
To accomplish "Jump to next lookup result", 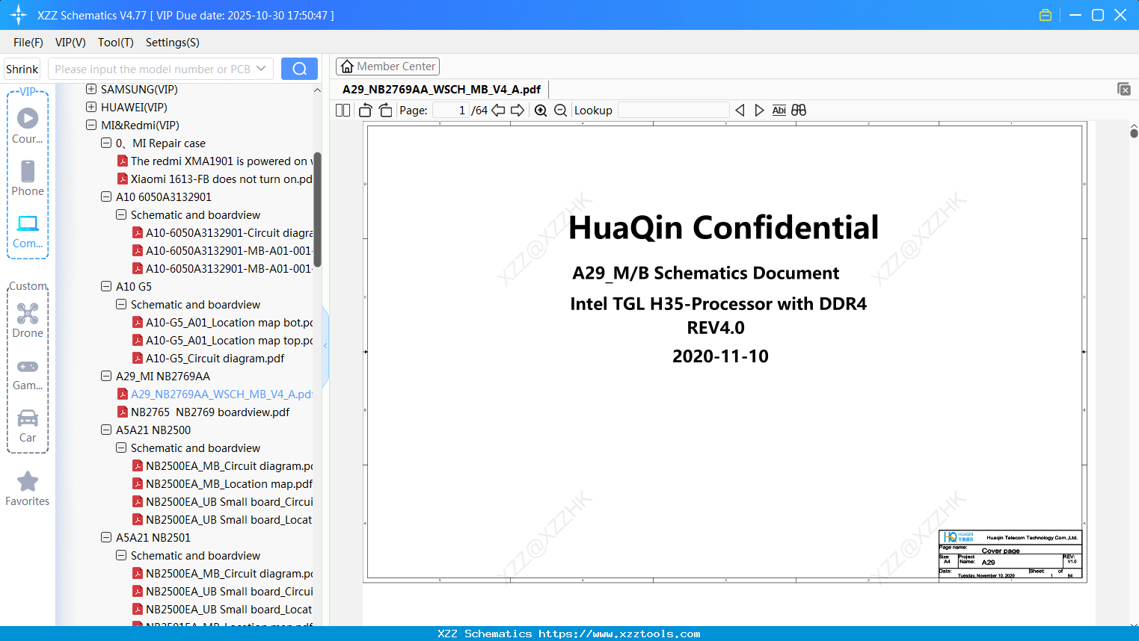I will pyautogui.click(x=759, y=111).
